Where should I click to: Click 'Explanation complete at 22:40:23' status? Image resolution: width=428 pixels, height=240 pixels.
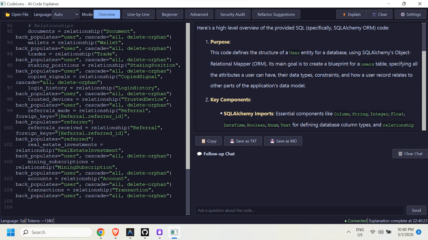pos(398,221)
